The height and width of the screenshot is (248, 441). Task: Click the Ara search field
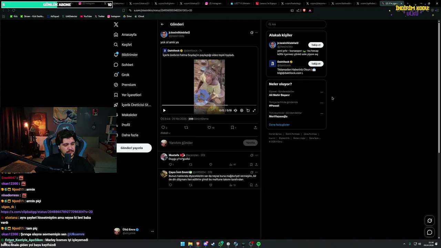click(296, 24)
